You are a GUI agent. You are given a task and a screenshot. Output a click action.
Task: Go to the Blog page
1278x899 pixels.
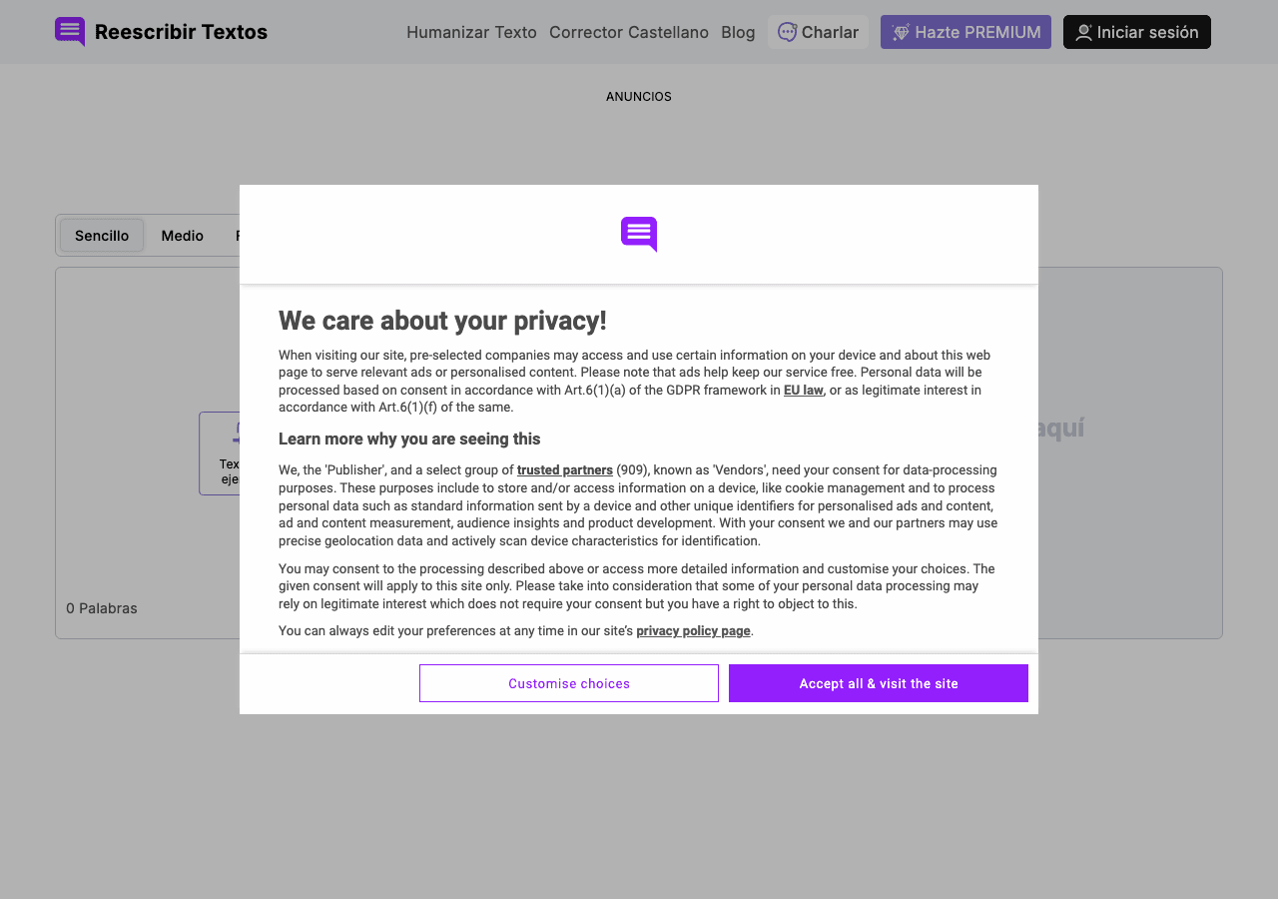[x=738, y=32]
